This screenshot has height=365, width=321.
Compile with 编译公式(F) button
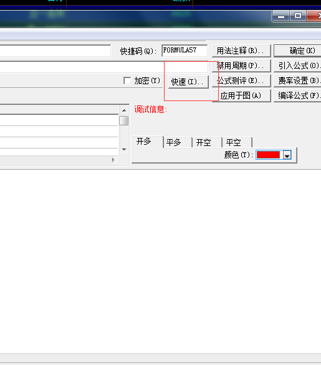coord(297,95)
